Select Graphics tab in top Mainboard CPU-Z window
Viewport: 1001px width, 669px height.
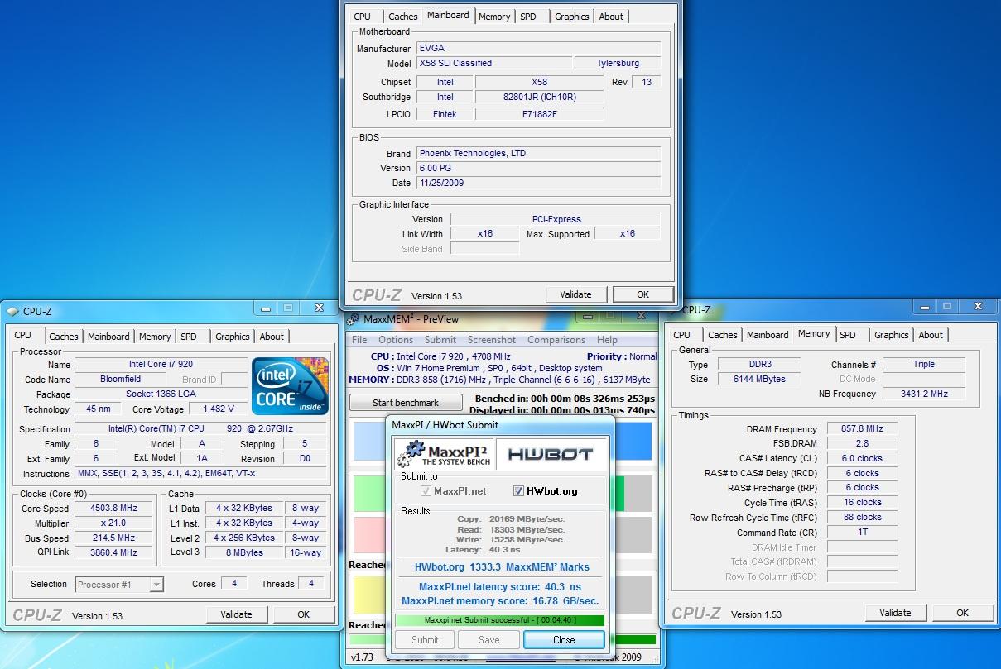572,17
